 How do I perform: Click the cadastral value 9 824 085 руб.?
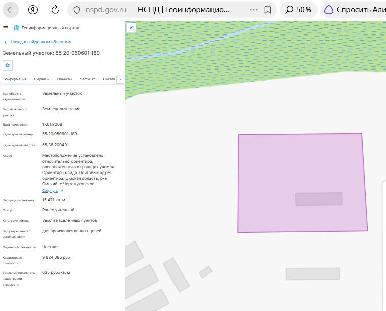coord(57,258)
